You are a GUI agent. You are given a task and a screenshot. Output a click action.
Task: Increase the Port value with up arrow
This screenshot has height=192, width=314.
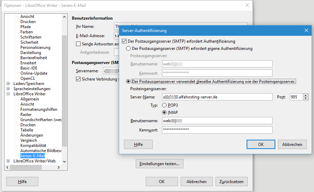pos(306,96)
